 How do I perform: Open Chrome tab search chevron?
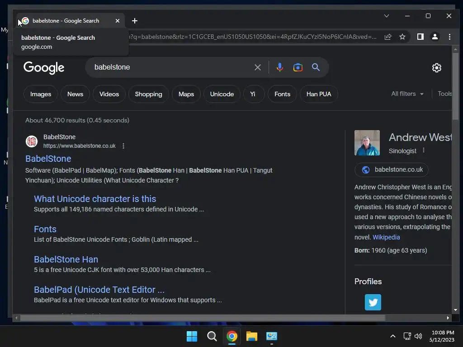[x=387, y=16]
